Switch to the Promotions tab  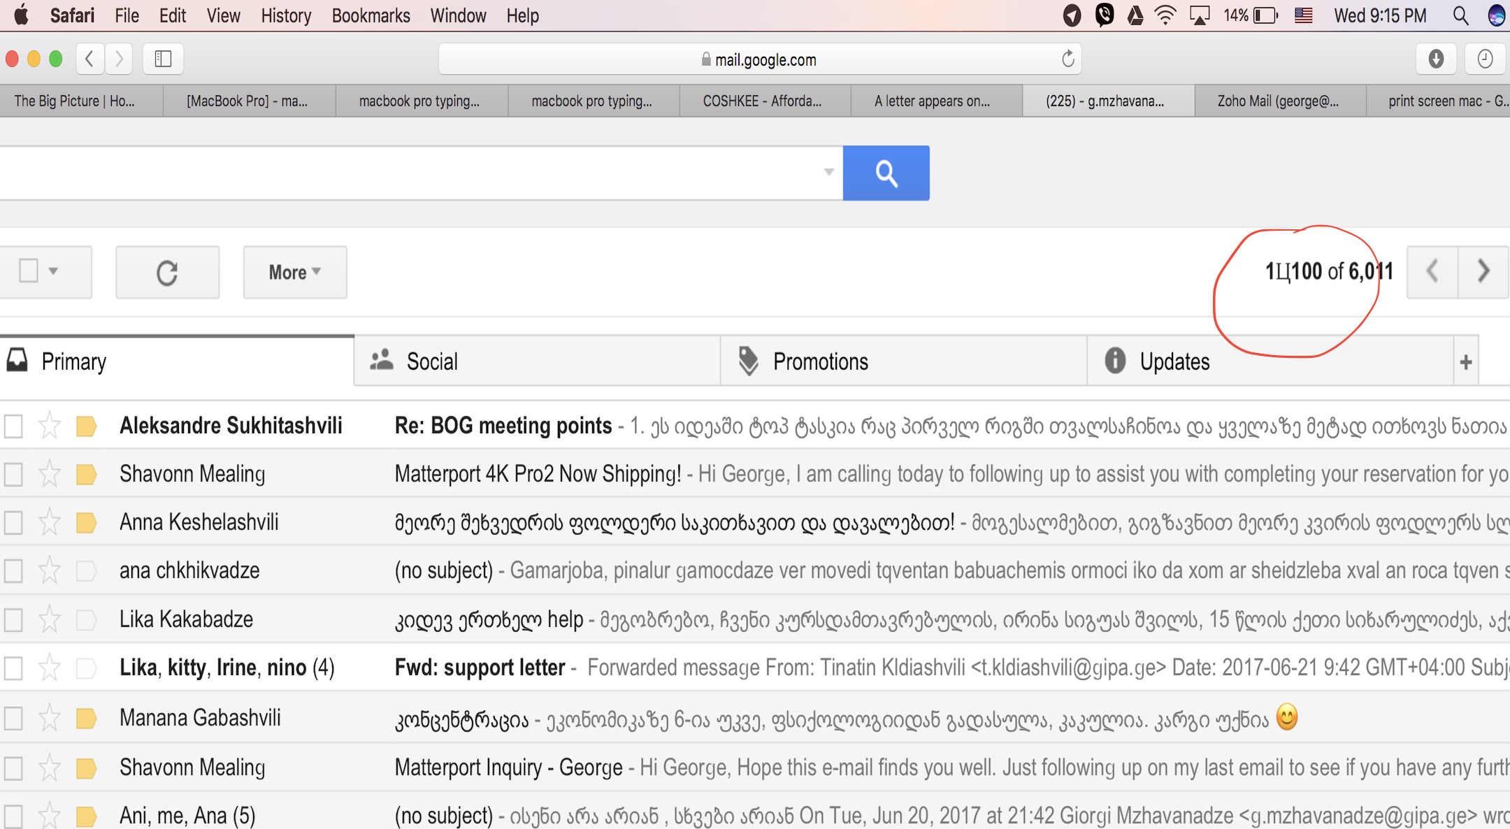(820, 362)
